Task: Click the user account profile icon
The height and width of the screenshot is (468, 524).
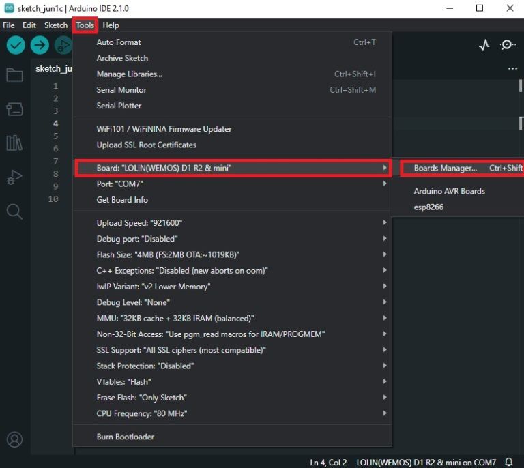Action: tap(14, 439)
